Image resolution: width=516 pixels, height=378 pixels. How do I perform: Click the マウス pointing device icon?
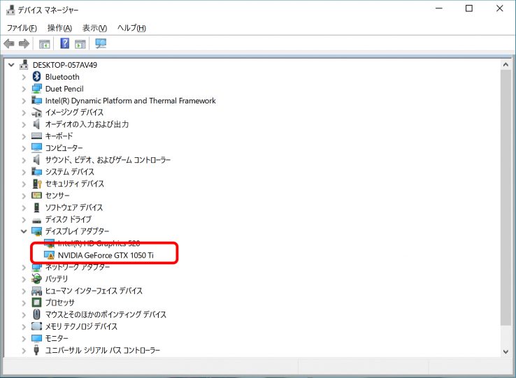point(36,314)
